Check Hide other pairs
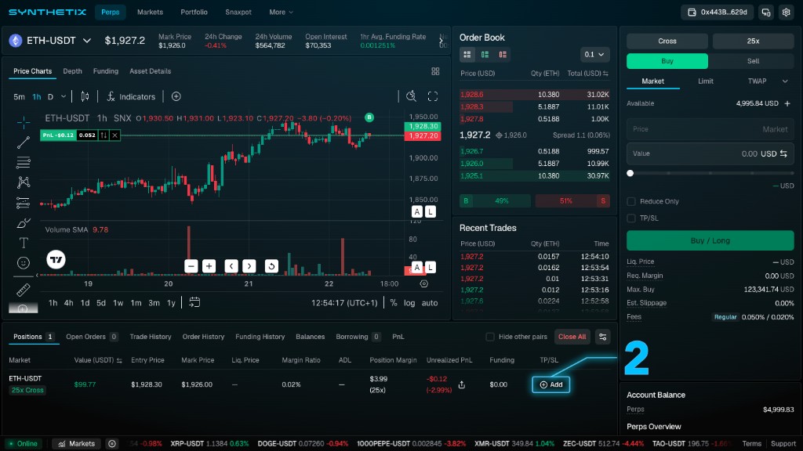Viewport: 803px width, 451px height. pos(490,337)
